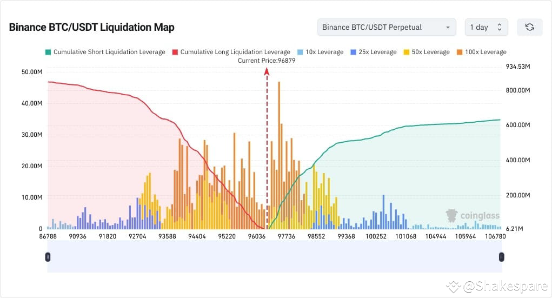This screenshot has height=298, width=552.
Task: Open the Binance BTC/USDT Perpetual dropdown
Action: [387, 27]
